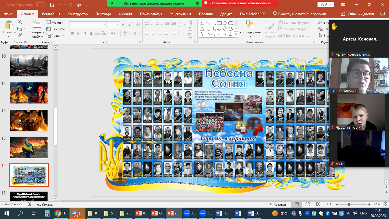Screen dimensions: 389x219
Task: Click the Save icon in quick access toolbar
Action: (x=52, y=5)
